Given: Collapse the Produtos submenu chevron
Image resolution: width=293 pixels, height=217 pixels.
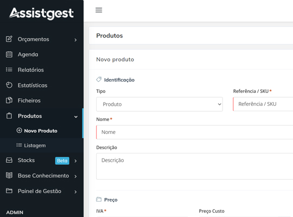Looking at the screenshot, I should click(x=75, y=117).
